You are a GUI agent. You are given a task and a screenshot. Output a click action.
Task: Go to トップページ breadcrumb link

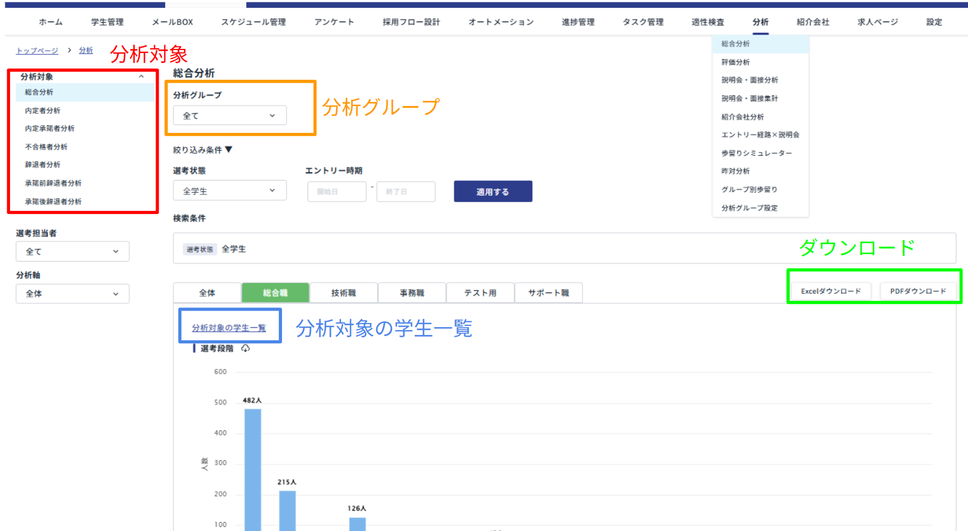point(37,51)
